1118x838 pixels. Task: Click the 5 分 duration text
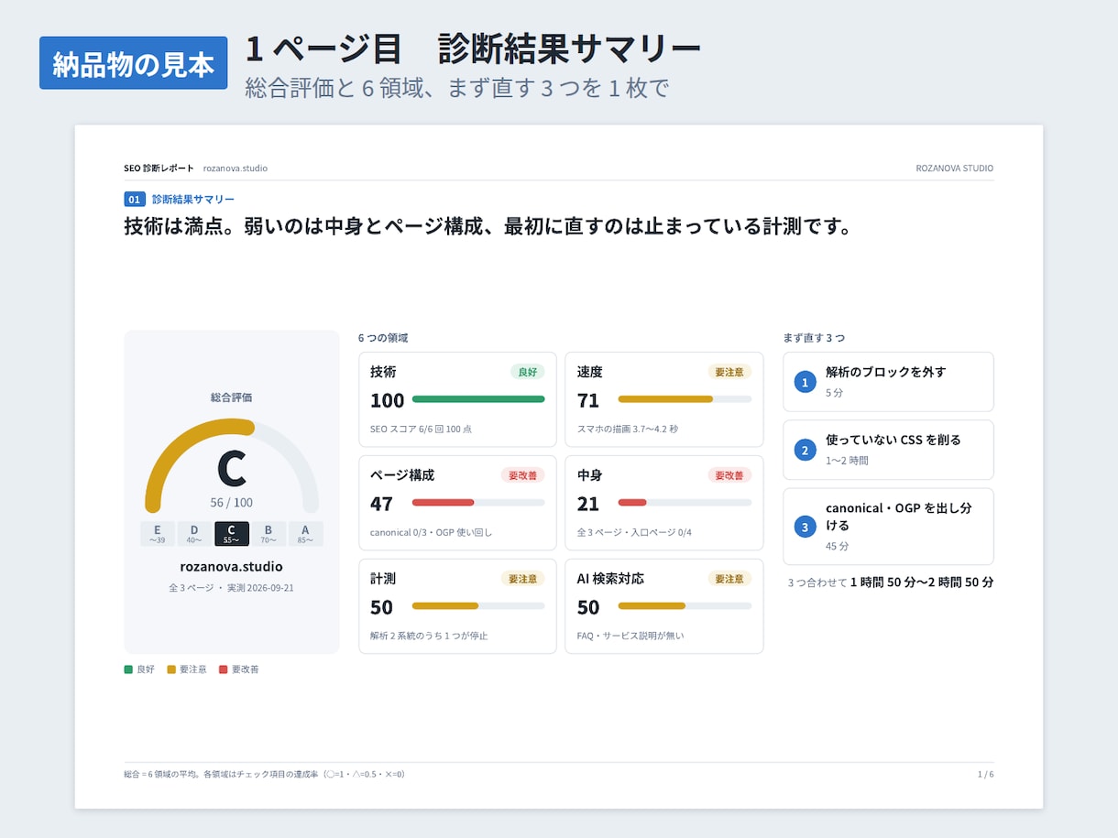834,393
